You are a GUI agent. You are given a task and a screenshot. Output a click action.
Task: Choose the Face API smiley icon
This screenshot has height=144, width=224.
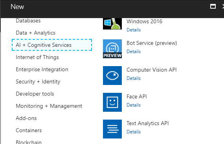point(112,102)
